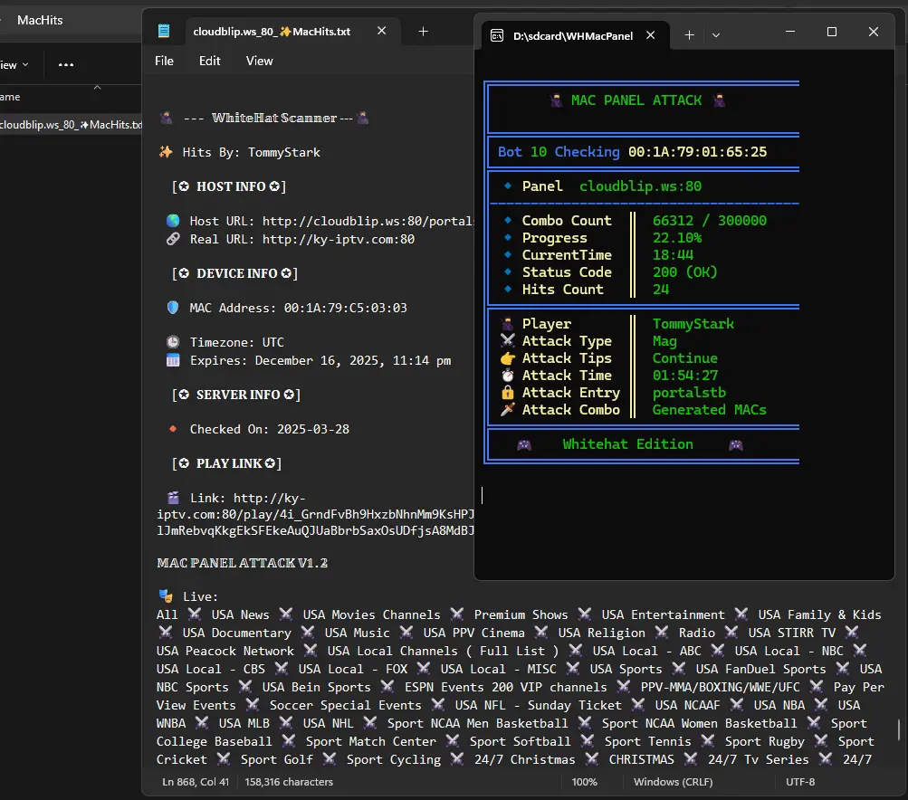
Task: Click Windows (CRLF) line ending indicator
Action: coord(673,782)
